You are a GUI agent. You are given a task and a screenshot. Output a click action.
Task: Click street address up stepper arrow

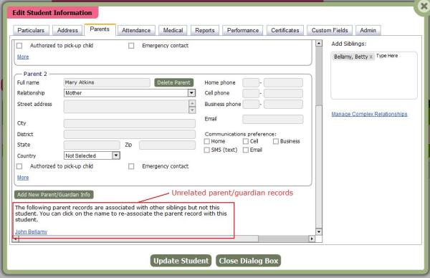192,103
